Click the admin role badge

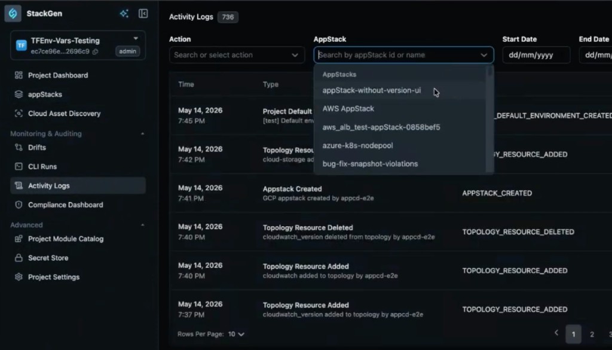(128, 51)
